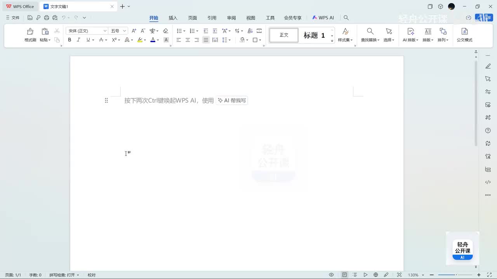Viewport: 497px width, 279px height.
Task: Click the WPS Office home tab
Action: tap(20, 7)
